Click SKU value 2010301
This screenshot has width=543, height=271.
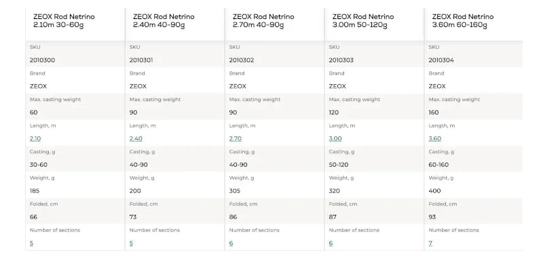(x=141, y=60)
